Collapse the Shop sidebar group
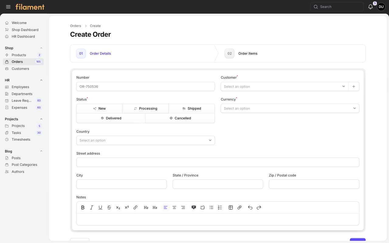The width and height of the screenshot is (389, 243). [41, 48]
